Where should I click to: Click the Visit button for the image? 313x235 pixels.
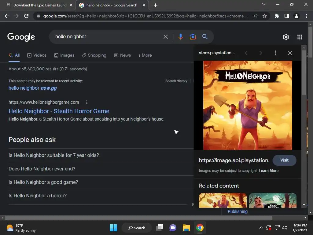[284, 160]
